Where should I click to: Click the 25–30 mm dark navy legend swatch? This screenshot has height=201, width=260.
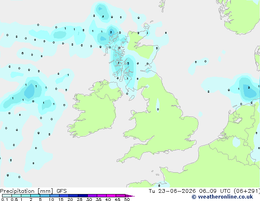click(x=83, y=196)
